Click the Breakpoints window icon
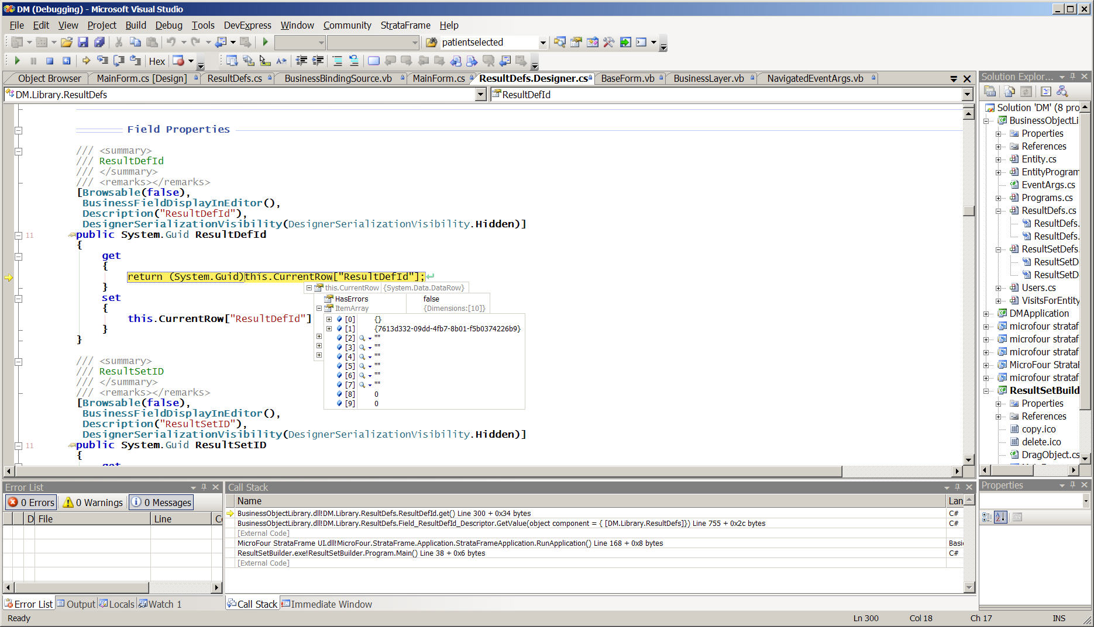 coord(179,61)
